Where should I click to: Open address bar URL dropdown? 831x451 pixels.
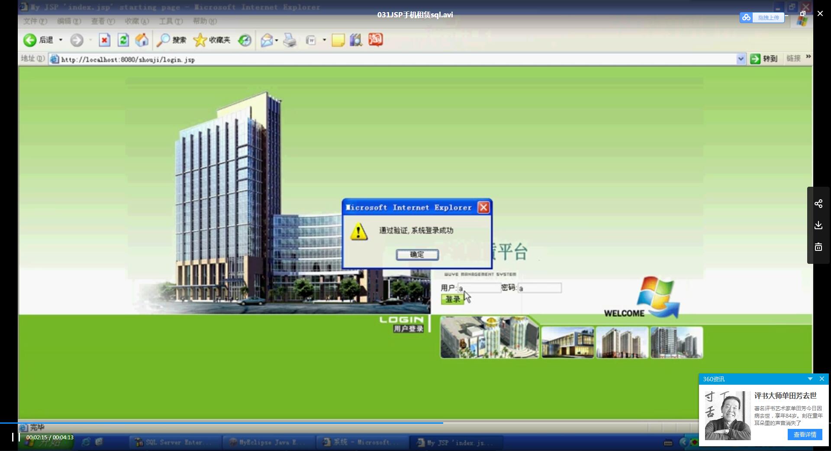(x=741, y=59)
